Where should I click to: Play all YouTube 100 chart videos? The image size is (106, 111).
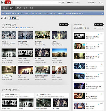click(x=99, y=24)
